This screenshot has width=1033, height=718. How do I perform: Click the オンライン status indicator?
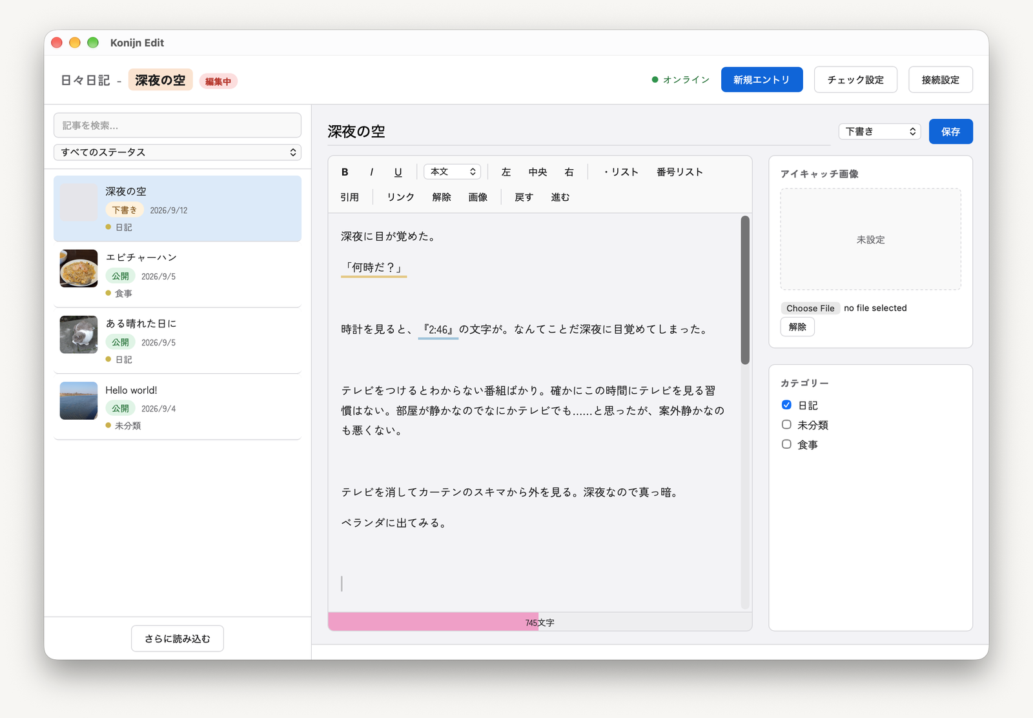tap(680, 79)
